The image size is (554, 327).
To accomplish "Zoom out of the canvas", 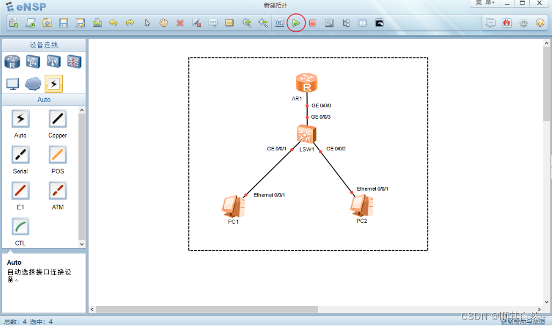I will (x=263, y=23).
